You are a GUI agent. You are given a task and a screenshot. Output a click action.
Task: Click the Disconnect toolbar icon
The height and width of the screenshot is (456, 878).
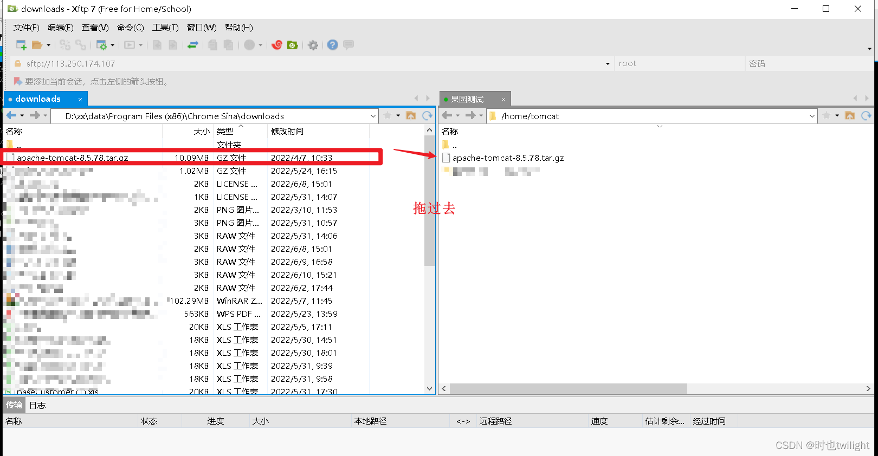[81, 45]
